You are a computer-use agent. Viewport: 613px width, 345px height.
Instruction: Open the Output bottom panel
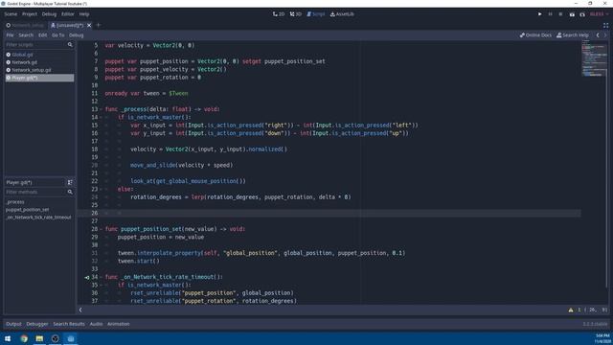[13, 324]
